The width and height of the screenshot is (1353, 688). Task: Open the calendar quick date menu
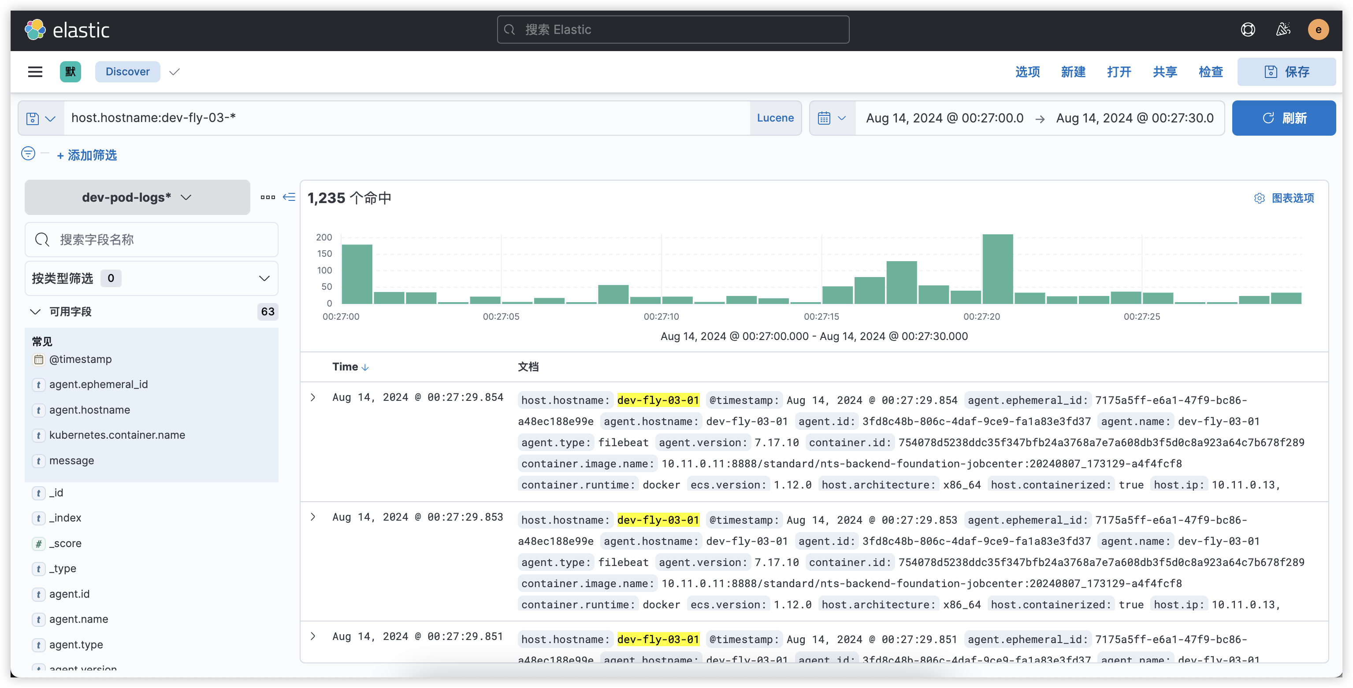[x=832, y=118]
